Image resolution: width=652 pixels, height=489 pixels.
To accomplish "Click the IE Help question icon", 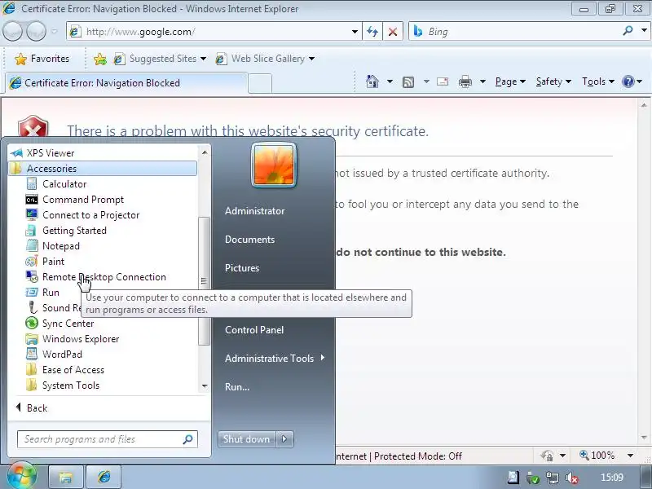I will pos(628,81).
